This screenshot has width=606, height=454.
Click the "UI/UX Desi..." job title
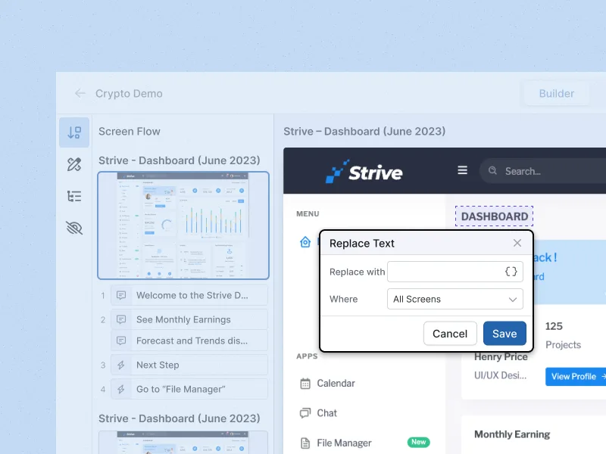(x=500, y=375)
